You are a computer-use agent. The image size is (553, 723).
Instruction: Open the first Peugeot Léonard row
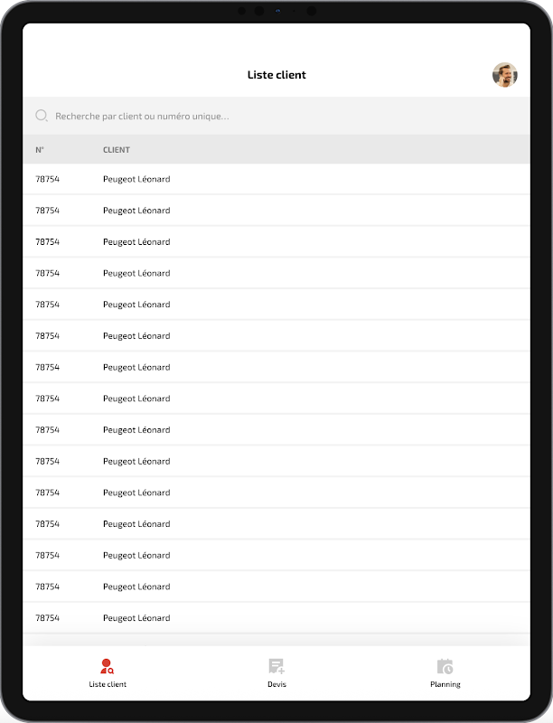[276, 179]
